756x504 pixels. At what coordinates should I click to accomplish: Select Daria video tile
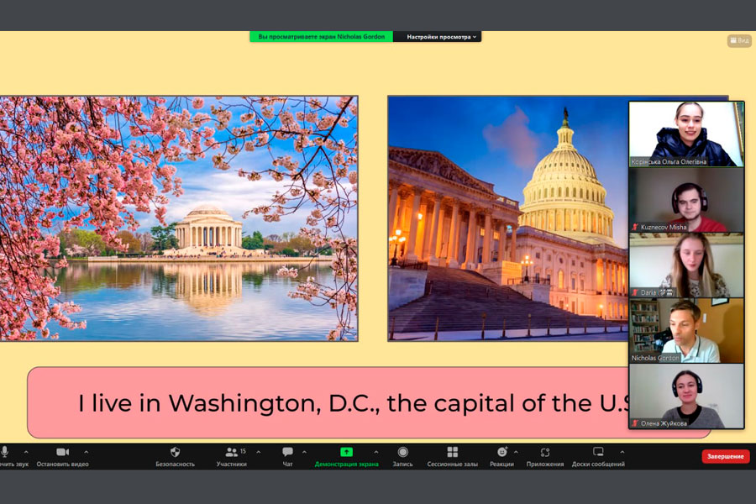(686, 265)
